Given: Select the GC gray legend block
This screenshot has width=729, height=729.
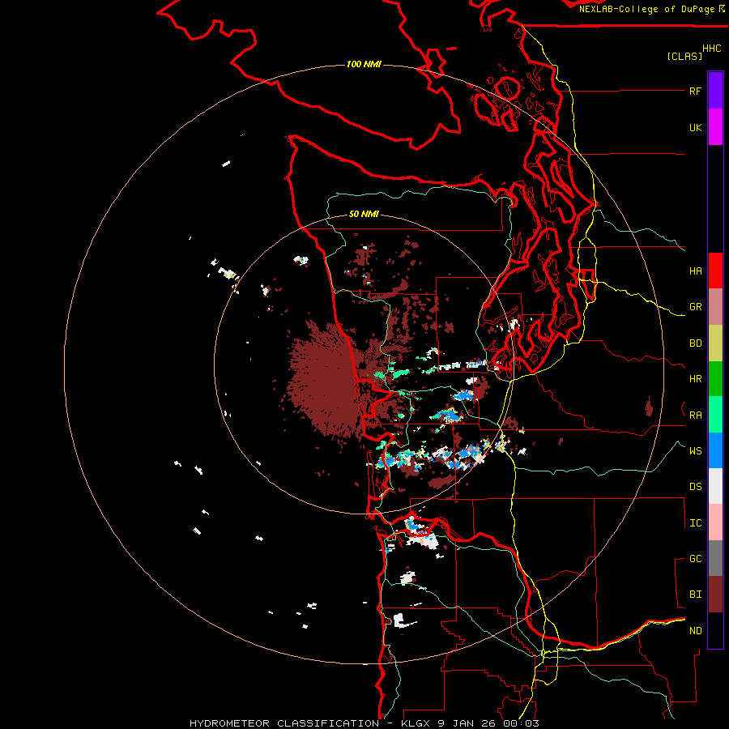Looking at the screenshot, I should click(715, 558).
